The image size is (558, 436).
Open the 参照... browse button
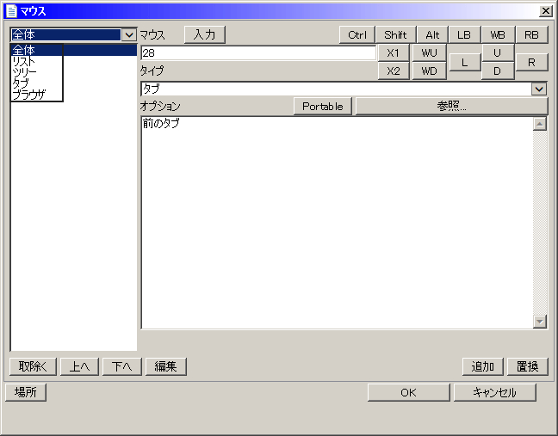point(451,107)
